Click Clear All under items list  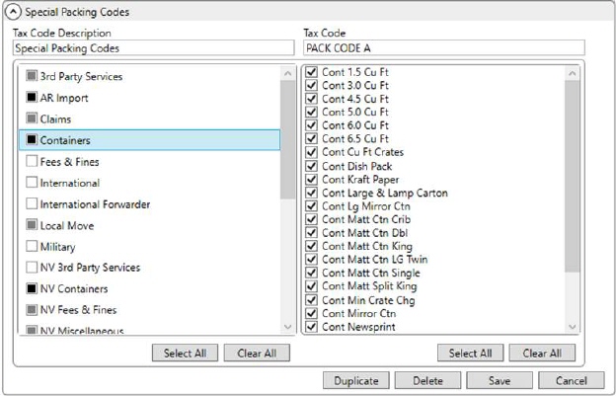[x=542, y=353]
